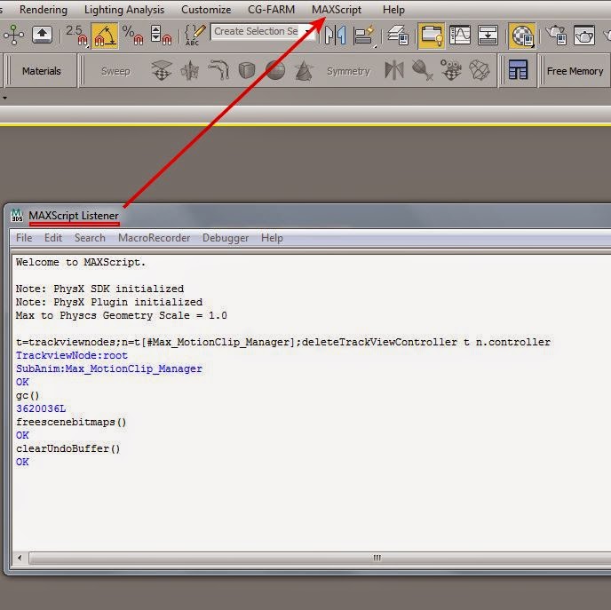Click the sphere Spherify modifier icon
611x610 pixels.
pyautogui.click(x=275, y=70)
